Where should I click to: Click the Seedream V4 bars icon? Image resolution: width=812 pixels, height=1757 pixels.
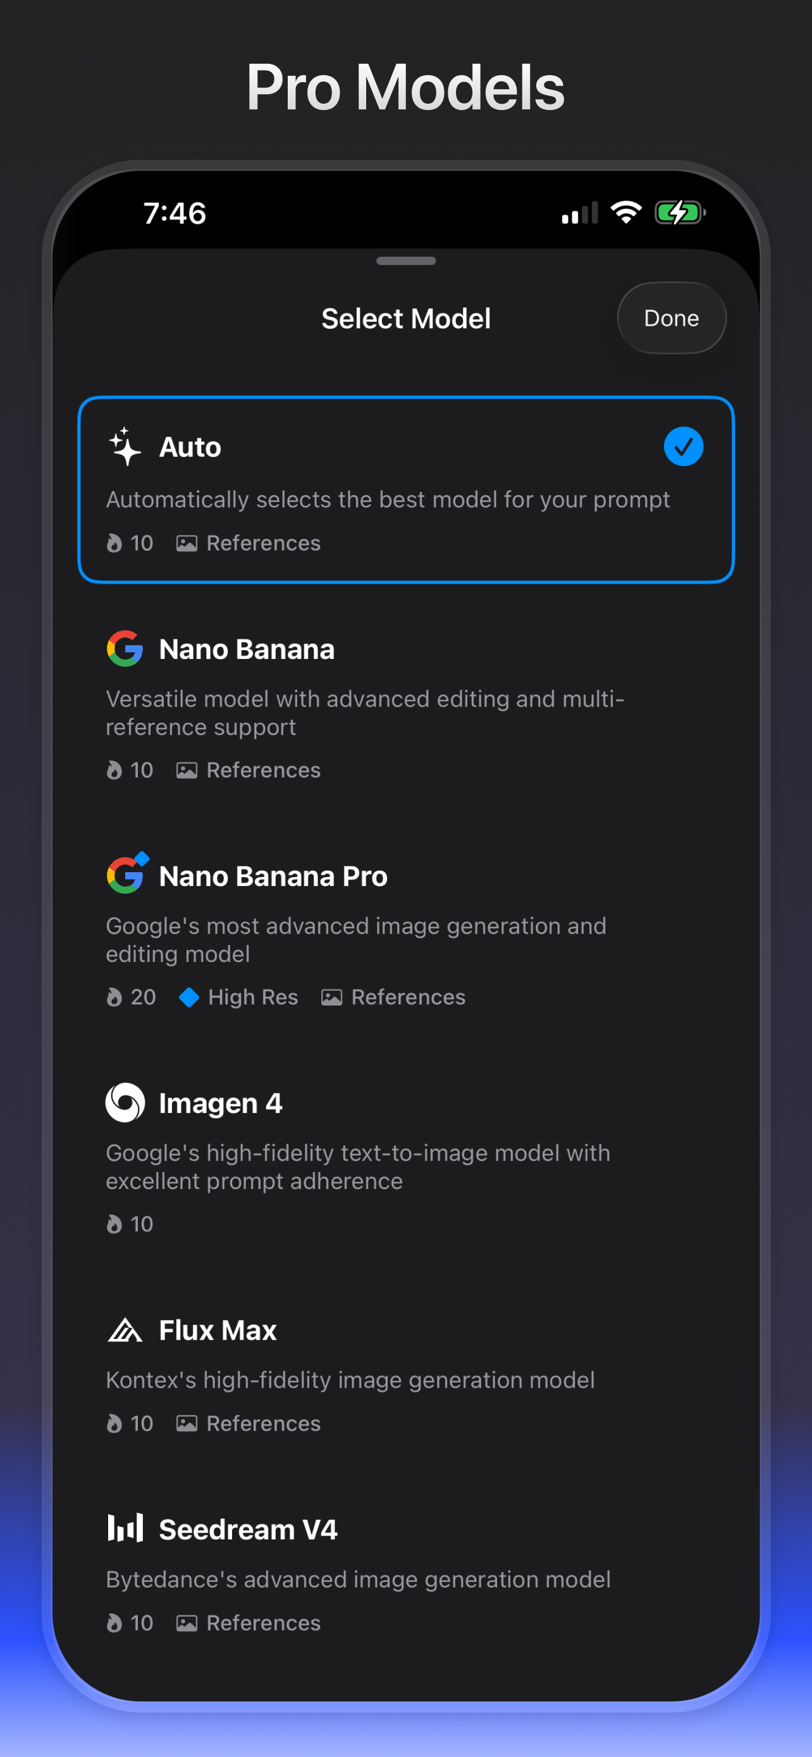125,1529
